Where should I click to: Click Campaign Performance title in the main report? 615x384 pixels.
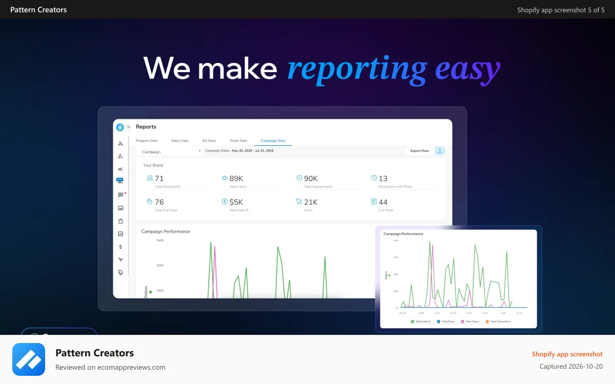166,231
